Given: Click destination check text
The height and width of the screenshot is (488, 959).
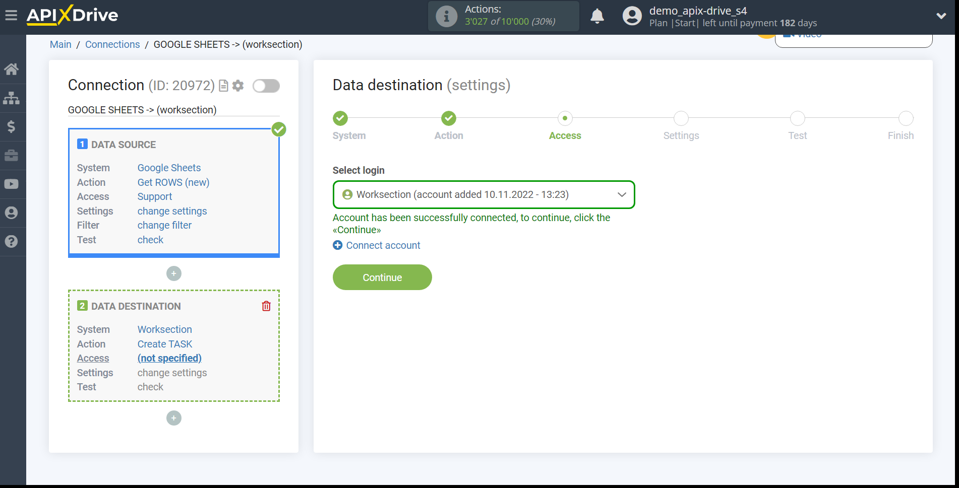Looking at the screenshot, I should [x=150, y=387].
